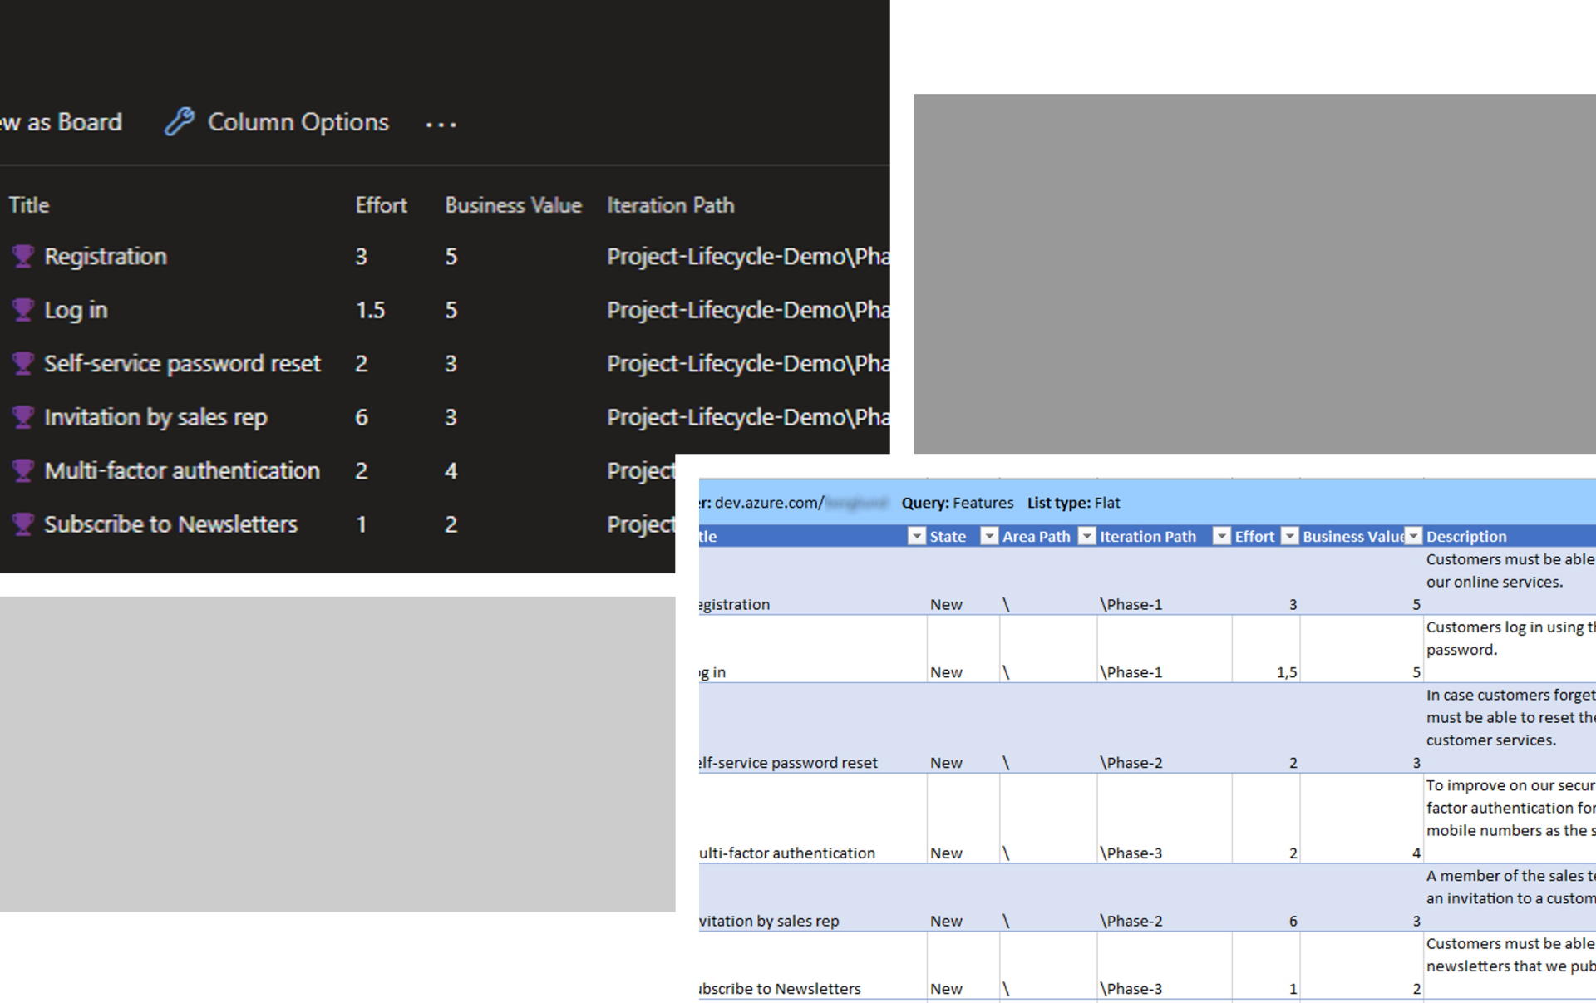
Task: Click the wrench icon beside Column Options
Action: [x=179, y=122]
